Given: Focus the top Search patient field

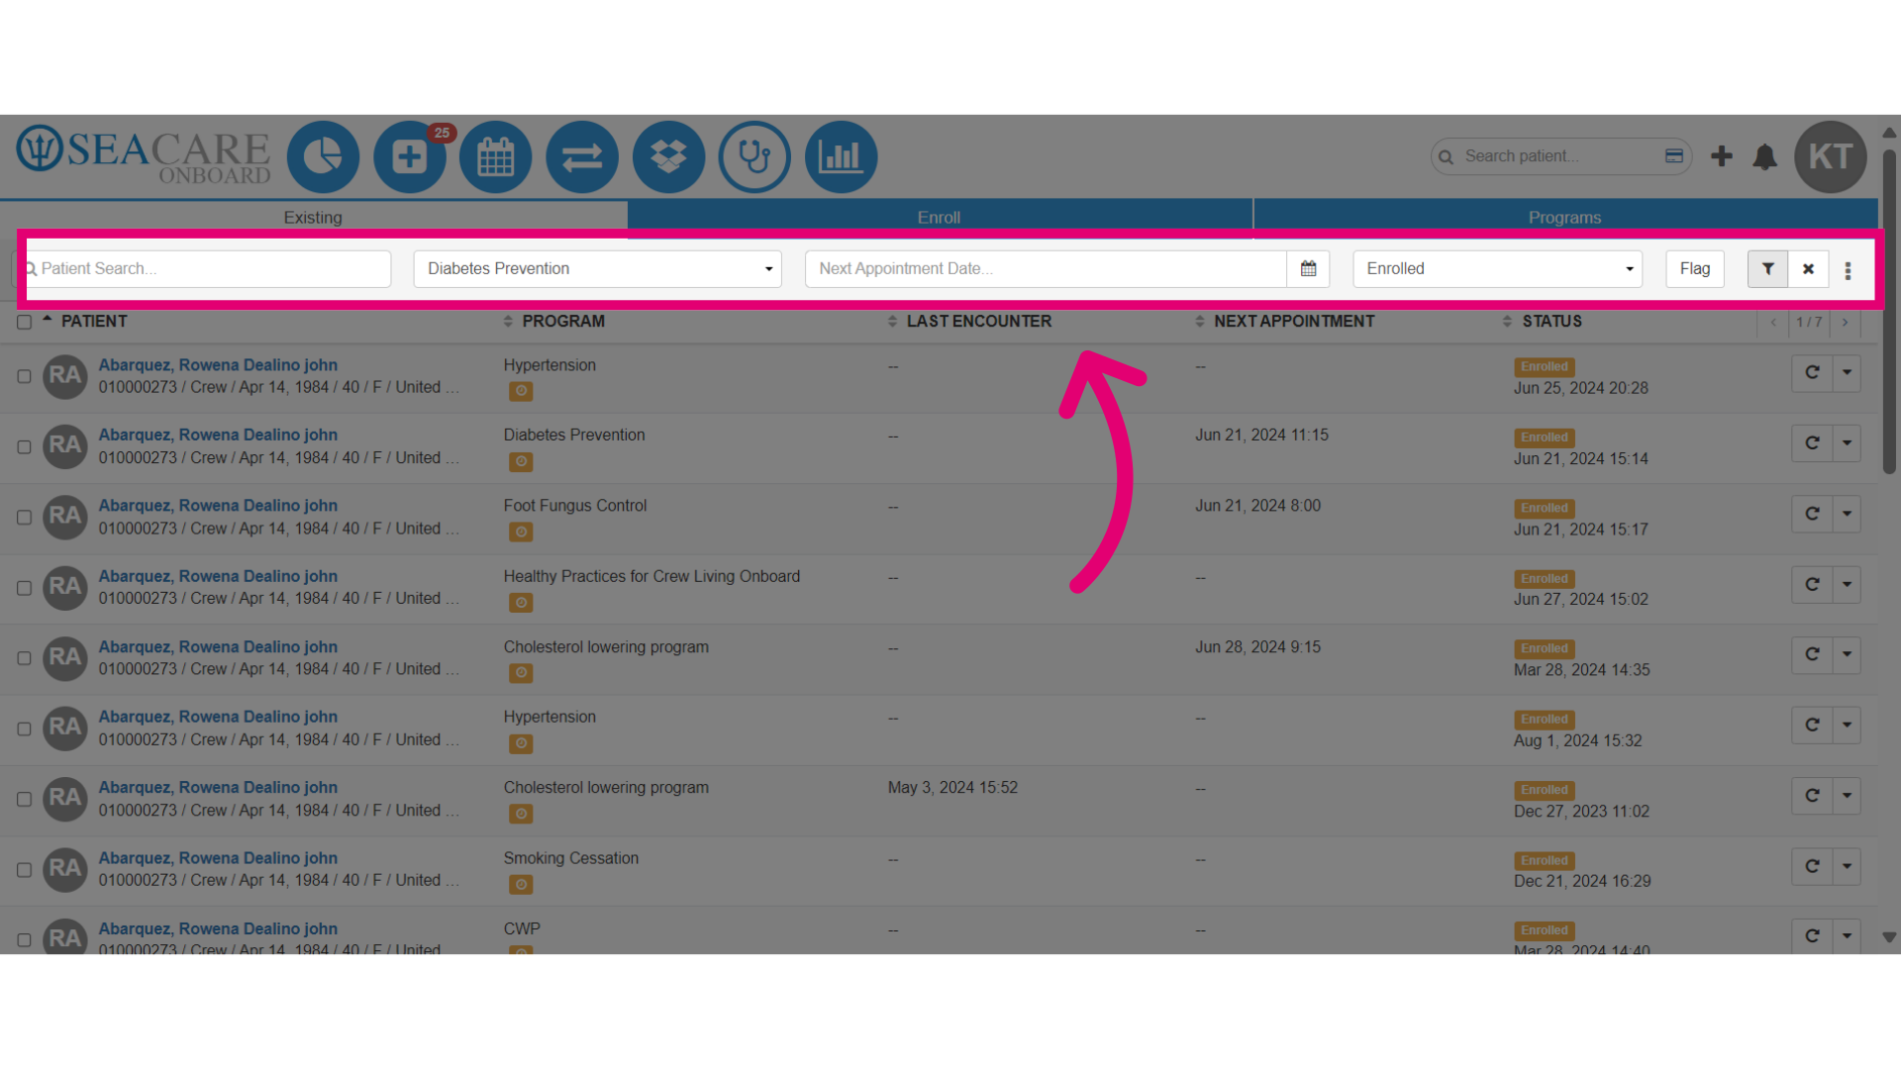Looking at the screenshot, I should point(1559,155).
